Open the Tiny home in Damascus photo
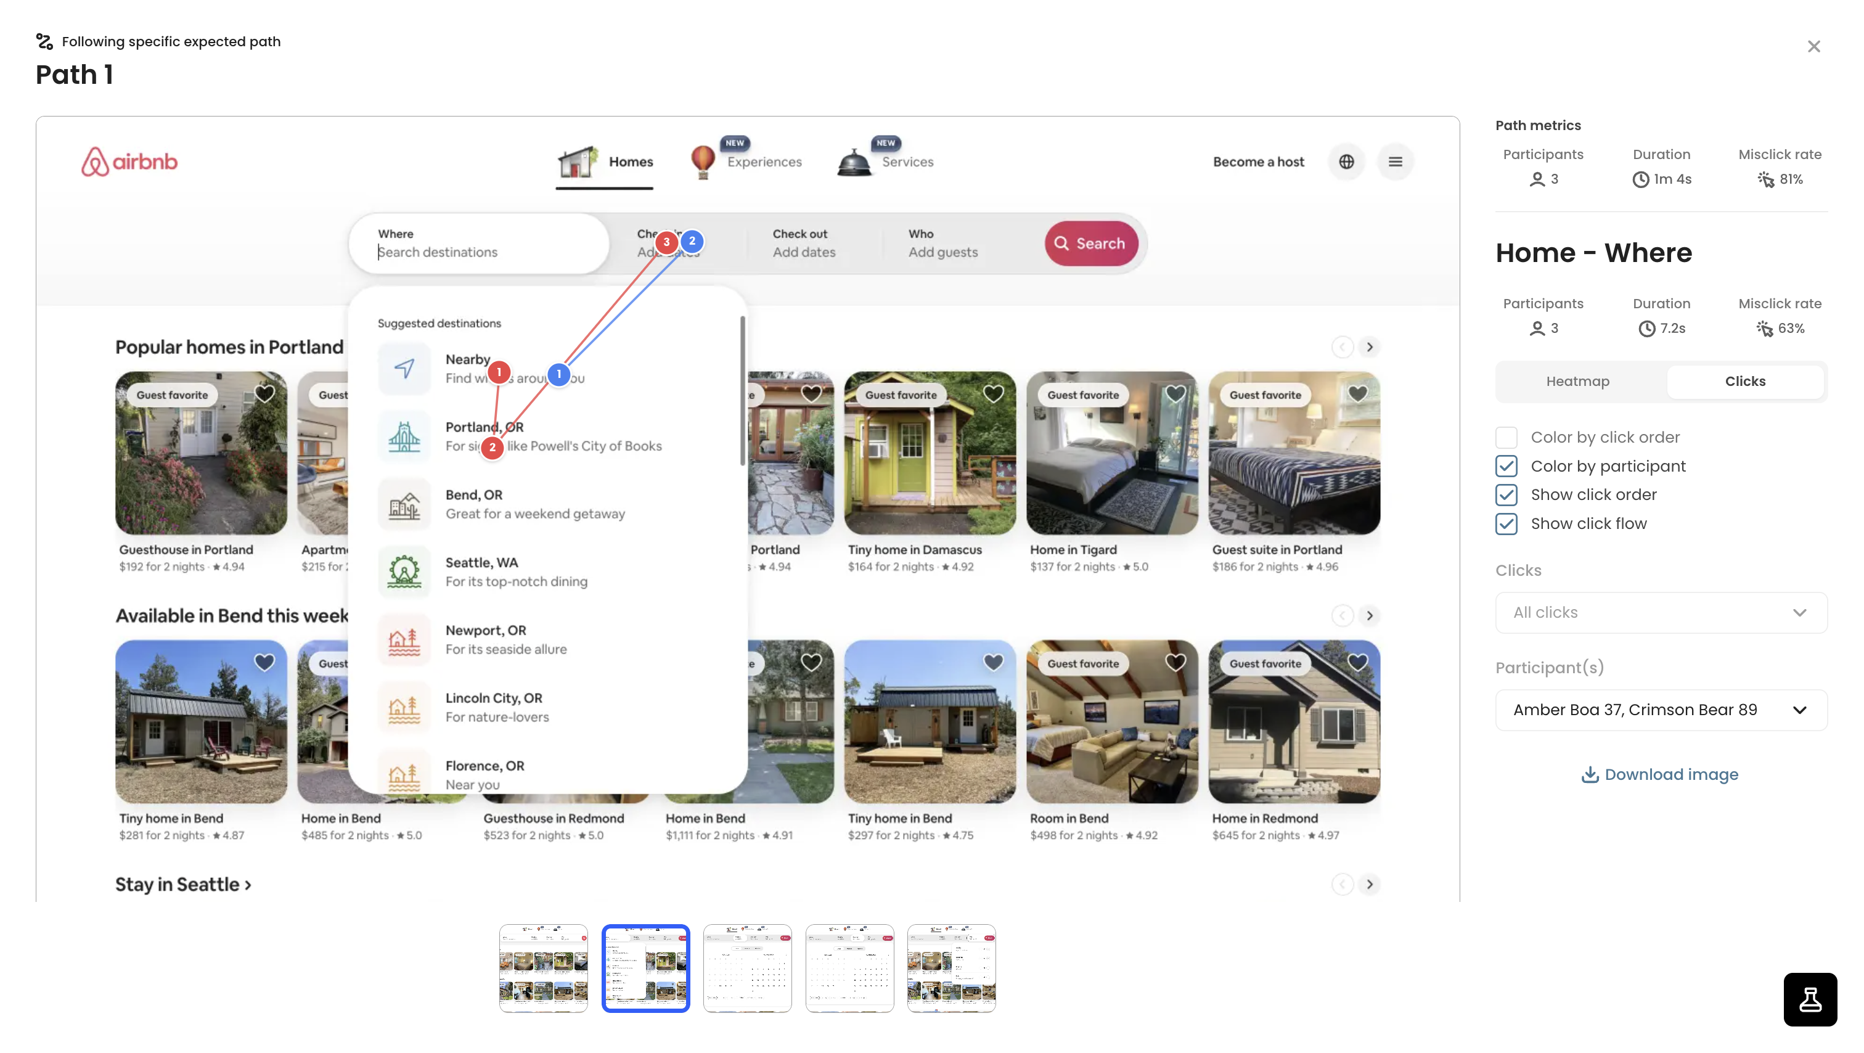Viewport: 1864px width, 1053px height. (x=930, y=453)
